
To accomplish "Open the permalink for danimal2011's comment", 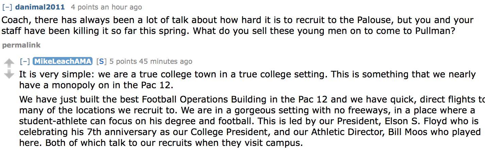I will click(21, 45).
